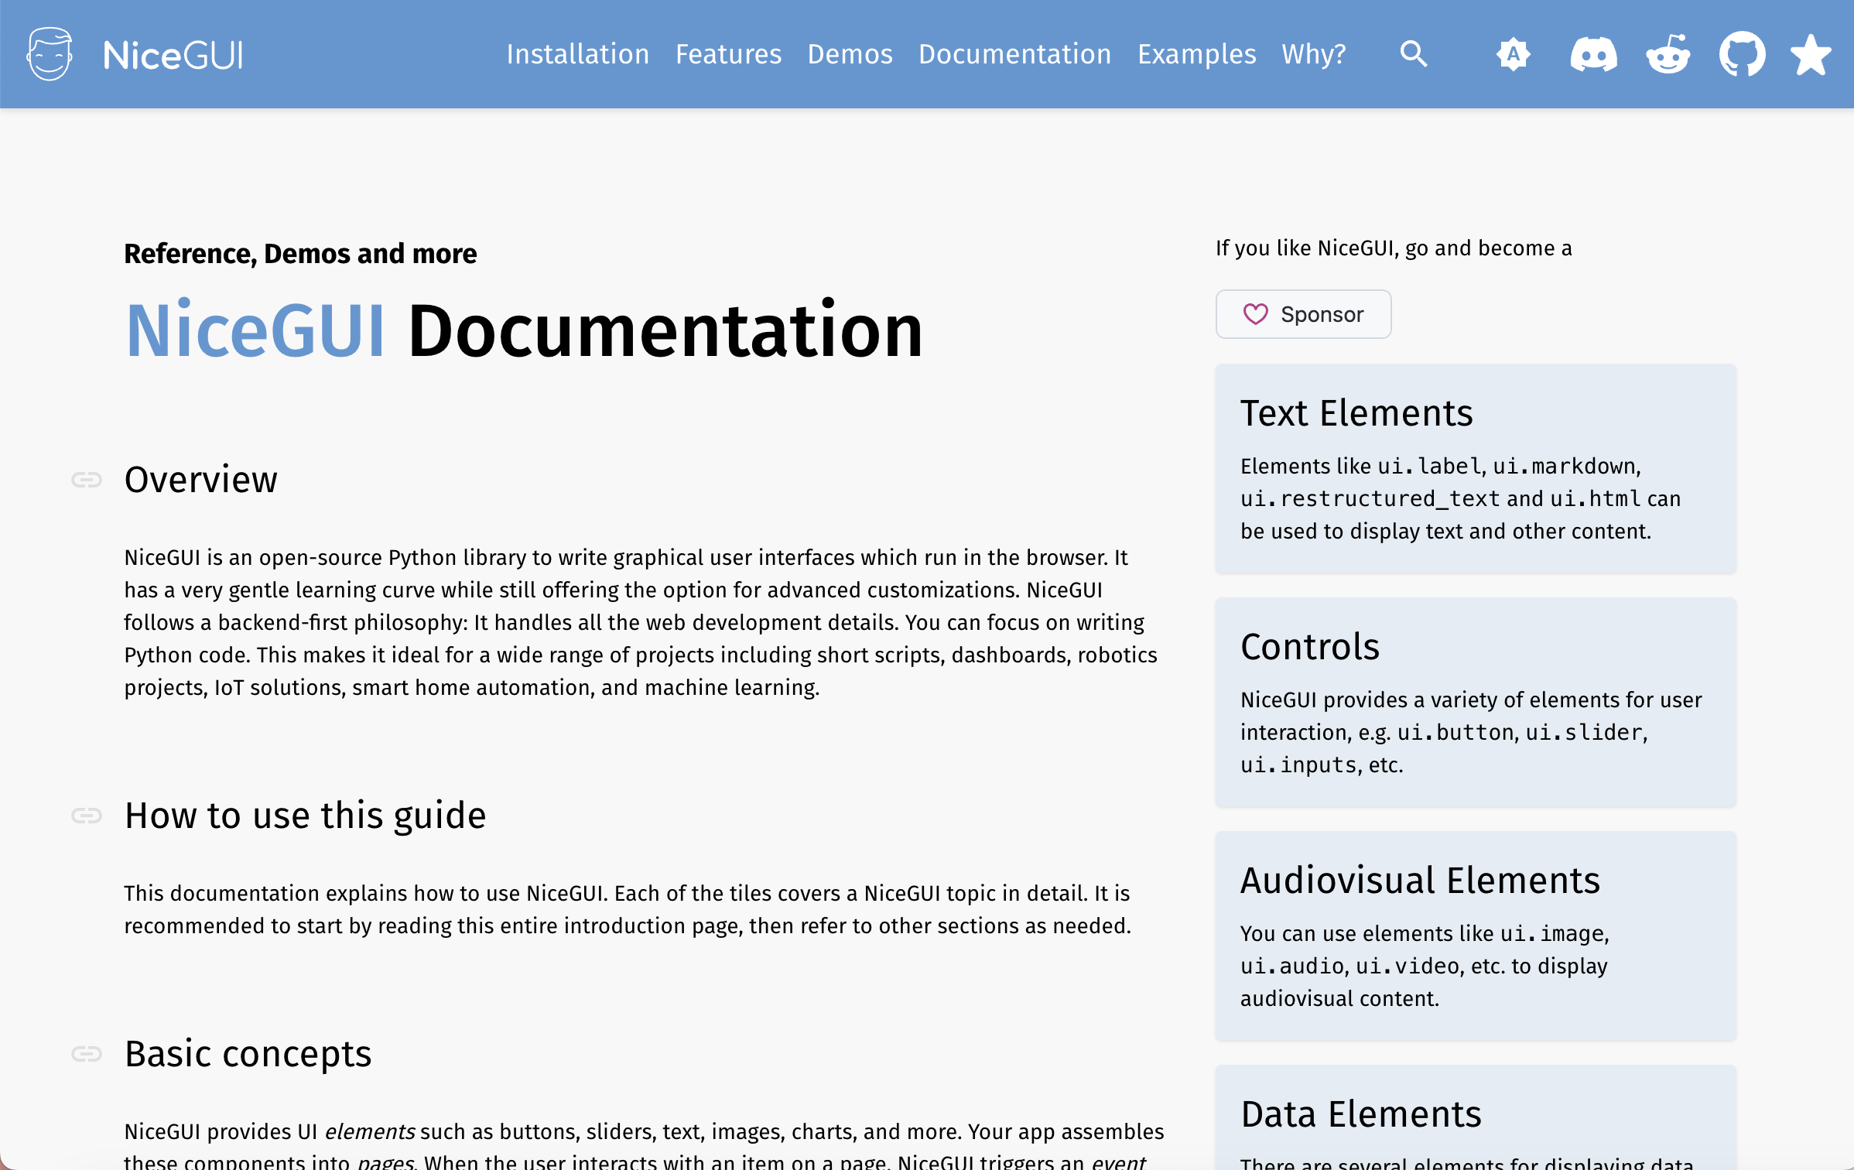Open the Features nav item
The width and height of the screenshot is (1854, 1170).
728,54
